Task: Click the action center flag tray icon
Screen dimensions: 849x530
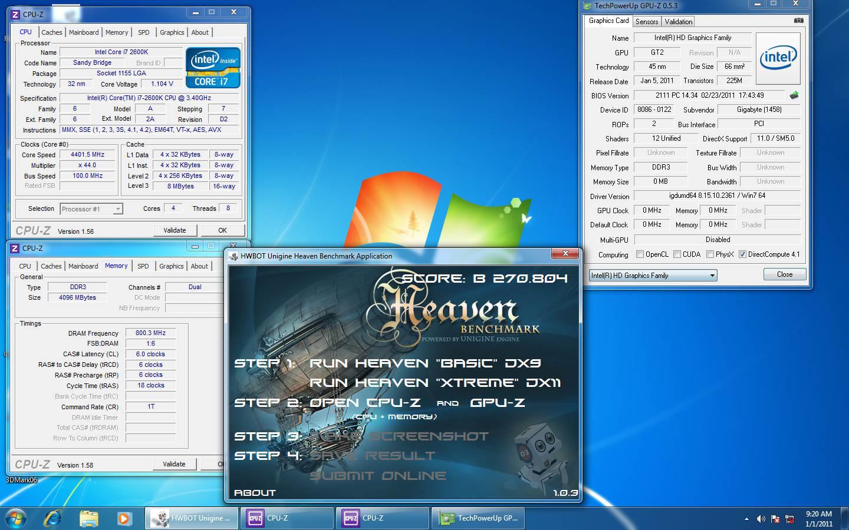Action: pos(776,519)
